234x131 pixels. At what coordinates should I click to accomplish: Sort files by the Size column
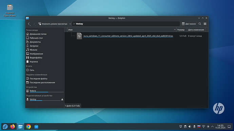click(x=181, y=30)
